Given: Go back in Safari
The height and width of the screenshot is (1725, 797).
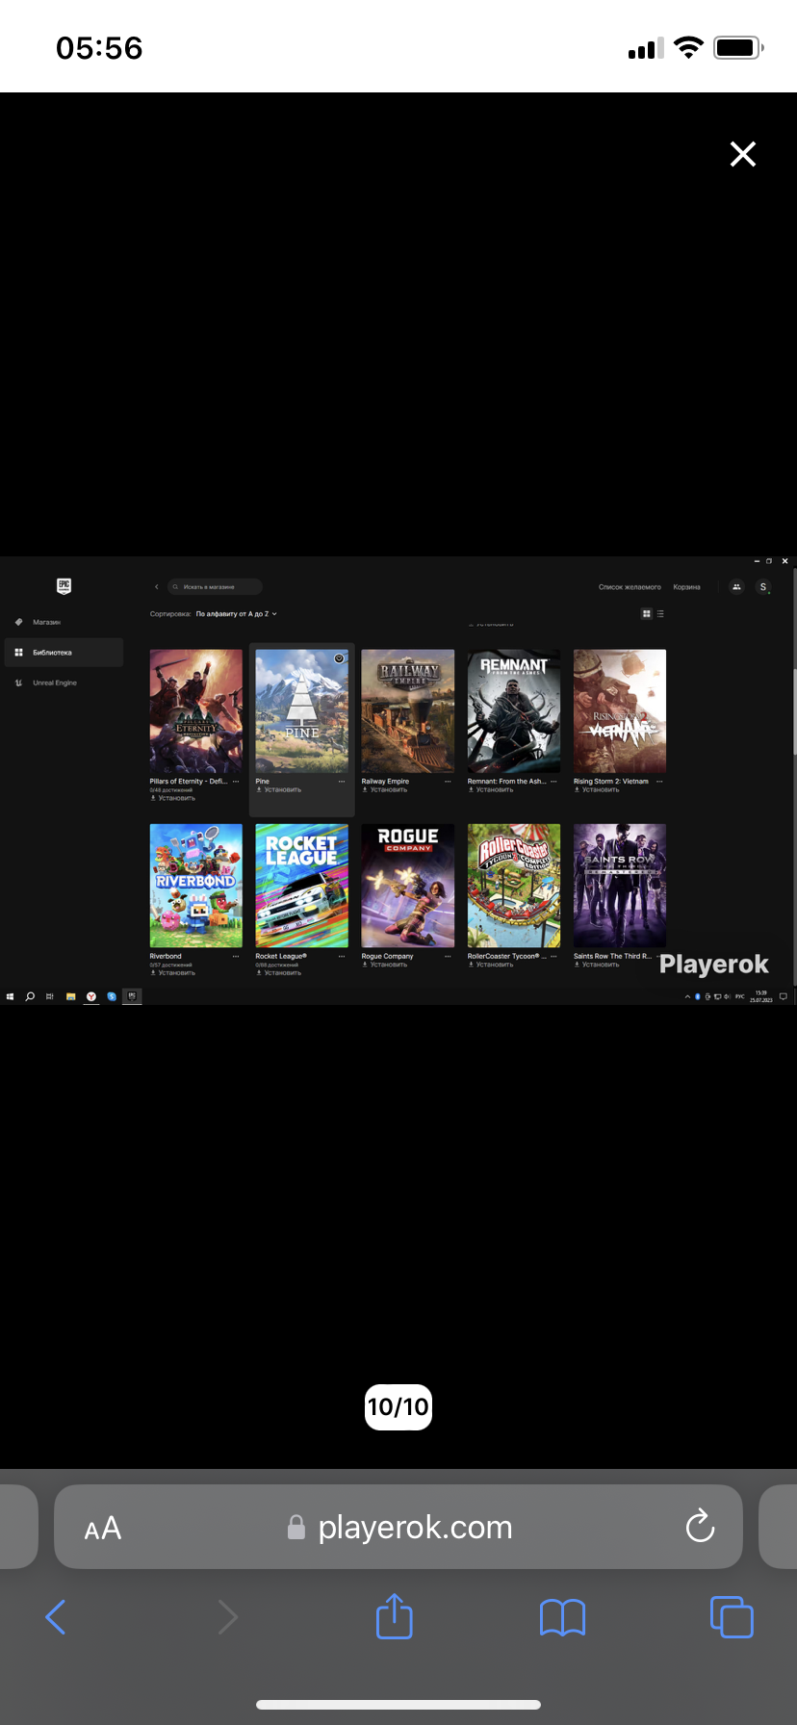Looking at the screenshot, I should coord(56,1617).
